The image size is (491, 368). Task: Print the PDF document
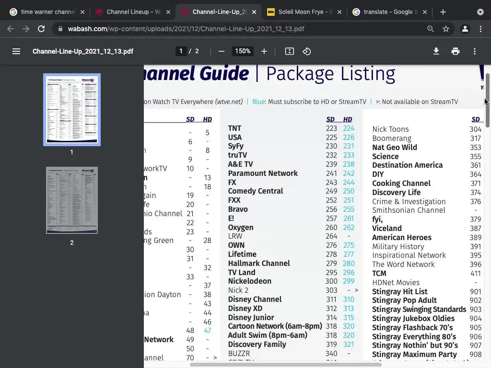click(x=456, y=51)
